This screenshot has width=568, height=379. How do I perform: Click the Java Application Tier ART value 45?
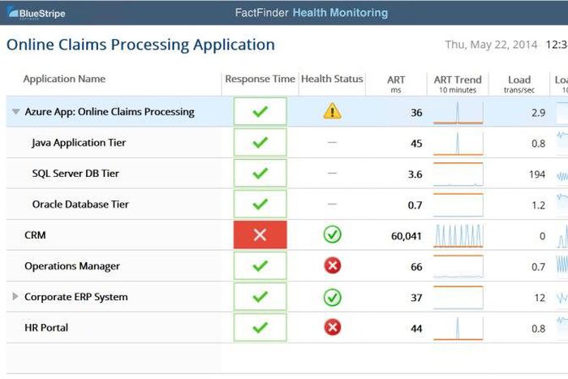click(x=416, y=144)
